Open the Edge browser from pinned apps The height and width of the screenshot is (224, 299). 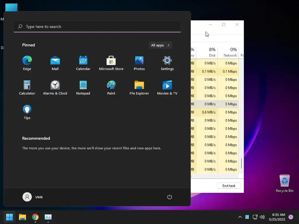point(27,63)
